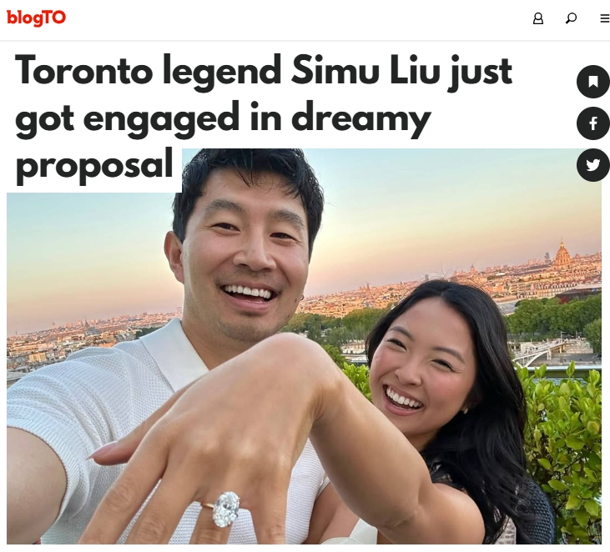Open the user account icon
Image resolution: width=610 pixels, height=552 pixels.
[538, 18]
